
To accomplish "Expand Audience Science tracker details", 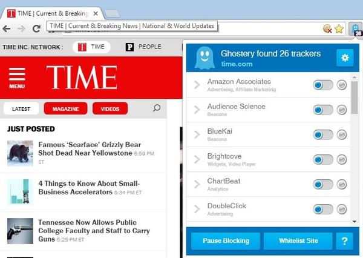I will coord(197,110).
